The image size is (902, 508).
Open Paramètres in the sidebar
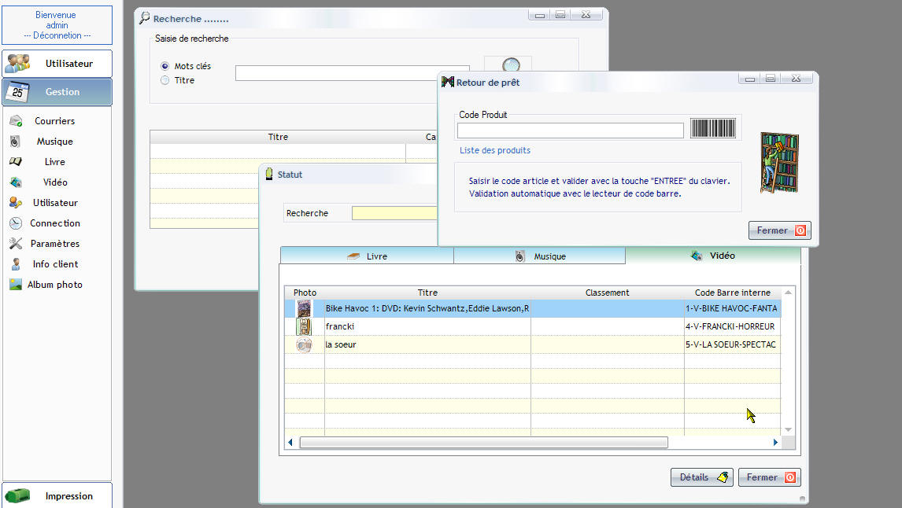[x=54, y=244]
